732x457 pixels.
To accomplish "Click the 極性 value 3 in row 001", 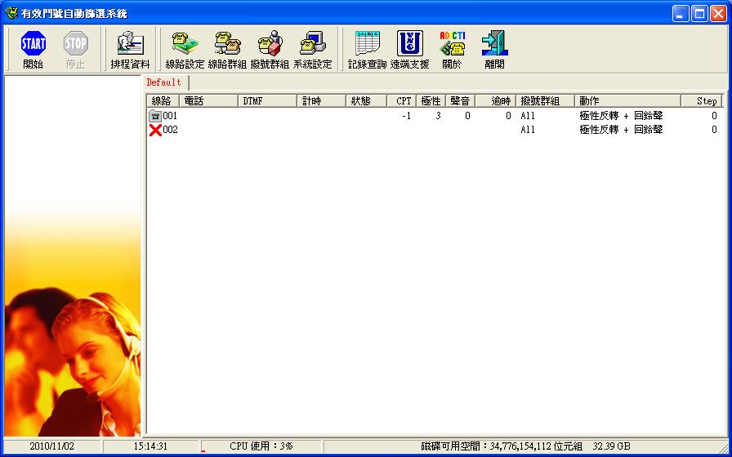I will coord(438,116).
